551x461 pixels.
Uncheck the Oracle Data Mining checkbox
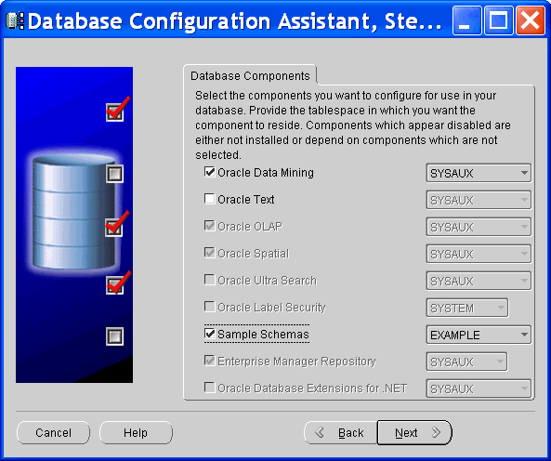[210, 172]
